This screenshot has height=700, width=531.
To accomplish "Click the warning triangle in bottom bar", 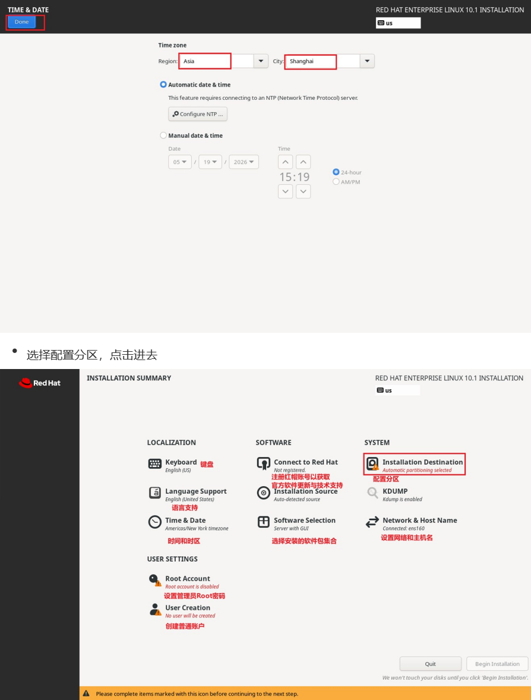I will point(86,693).
